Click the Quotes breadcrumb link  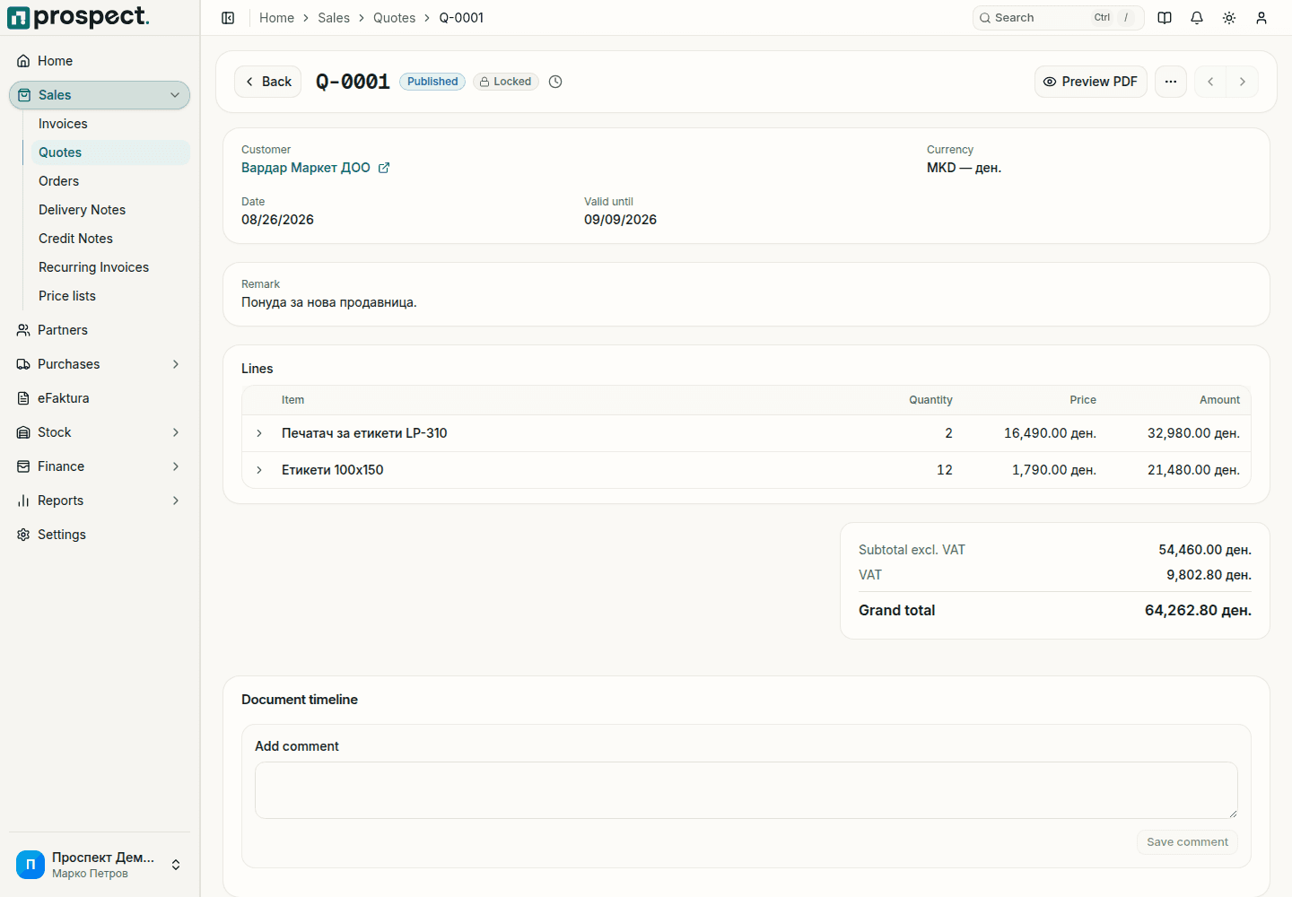pos(395,18)
